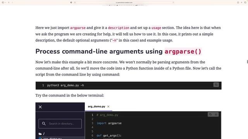
Task: Click the 'python3 arg_demo.py -h' command text
Action: [x=65, y=85]
